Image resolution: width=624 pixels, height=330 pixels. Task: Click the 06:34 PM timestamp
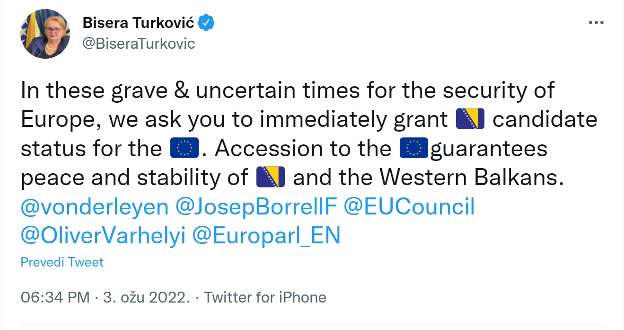[x=55, y=297]
